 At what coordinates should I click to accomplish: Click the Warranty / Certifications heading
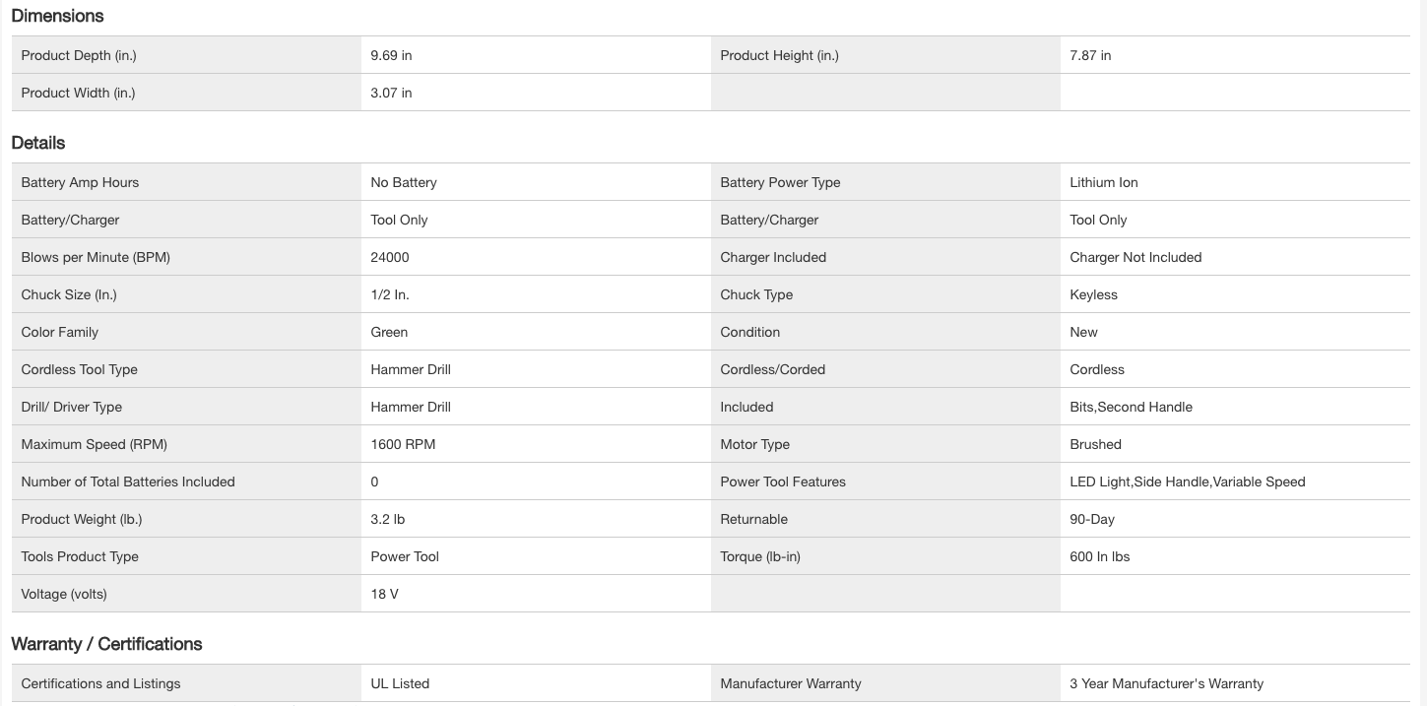point(106,644)
